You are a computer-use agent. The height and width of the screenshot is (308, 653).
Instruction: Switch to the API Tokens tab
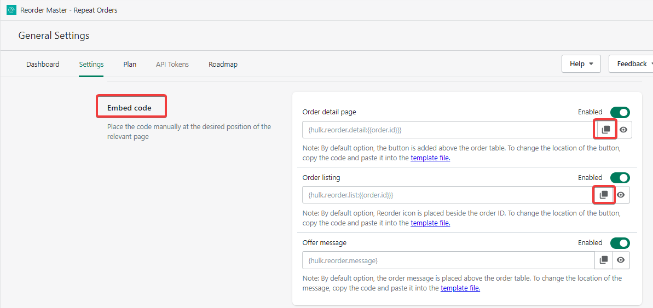click(172, 64)
